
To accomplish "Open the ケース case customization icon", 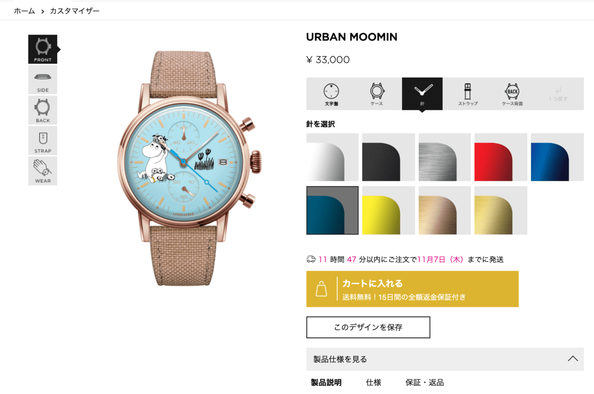I will point(377,94).
